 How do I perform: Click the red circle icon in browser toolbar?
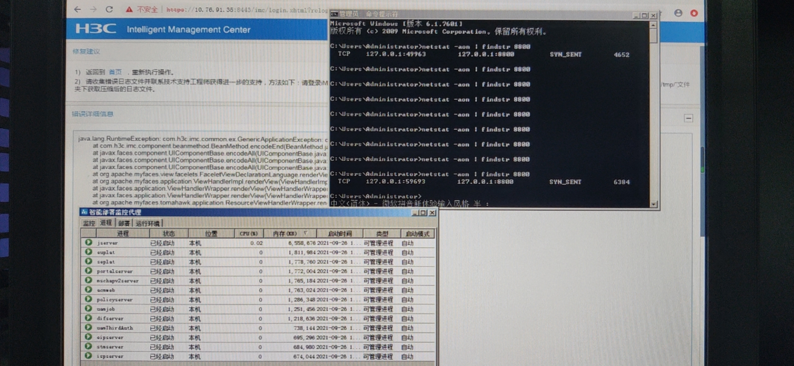pyautogui.click(x=694, y=13)
